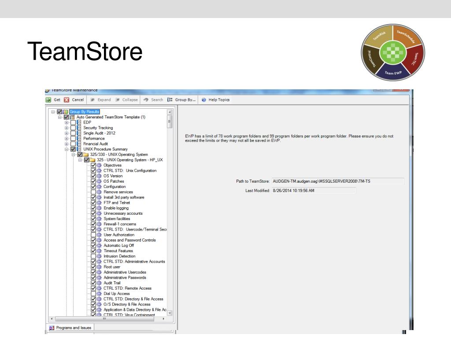Click the UNIX Procedure Summary document icon
The width and height of the screenshot is (451, 338).
tap(79, 149)
